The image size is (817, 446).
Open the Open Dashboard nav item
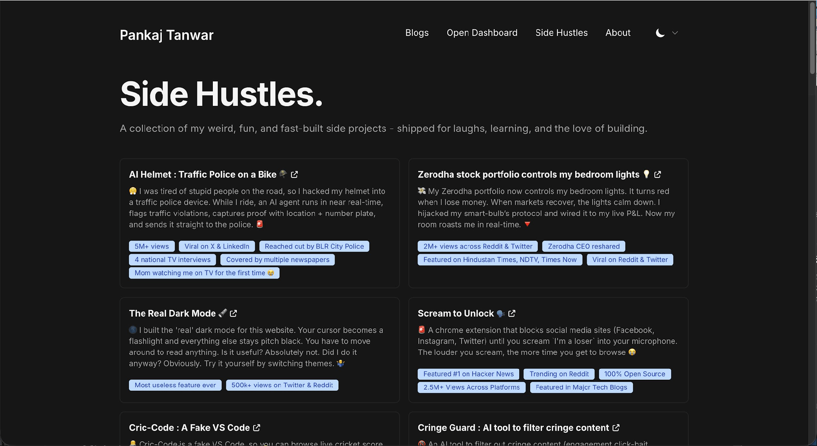coord(482,33)
